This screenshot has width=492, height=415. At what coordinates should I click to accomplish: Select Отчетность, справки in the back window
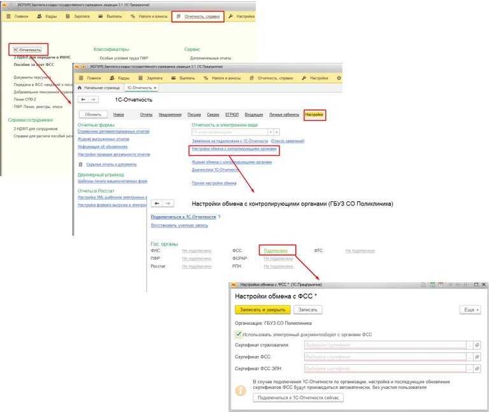coord(198,17)
